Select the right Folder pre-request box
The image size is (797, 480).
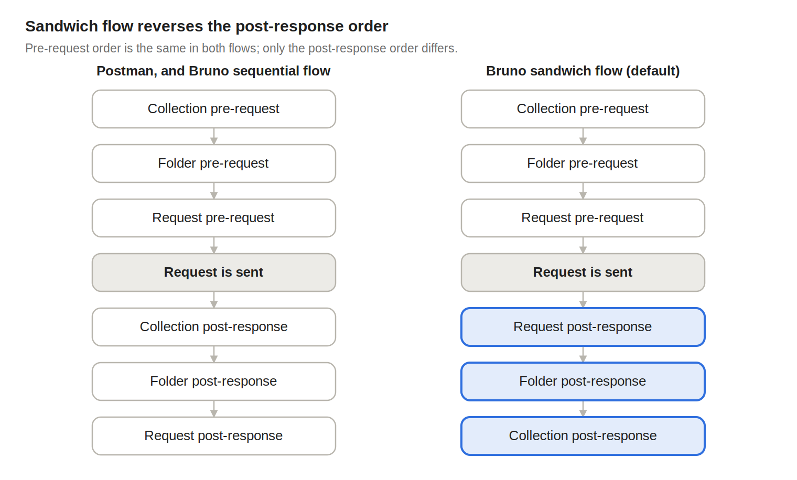pos(583,163)
